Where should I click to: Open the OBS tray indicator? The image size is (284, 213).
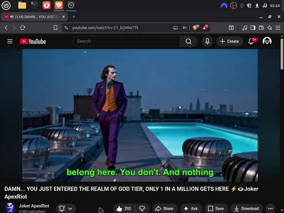pos(233,6)
